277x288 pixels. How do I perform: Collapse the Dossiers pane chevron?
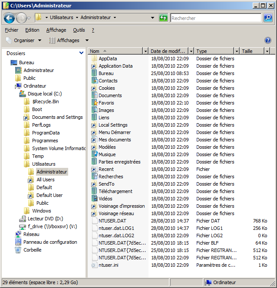[81, 53]
